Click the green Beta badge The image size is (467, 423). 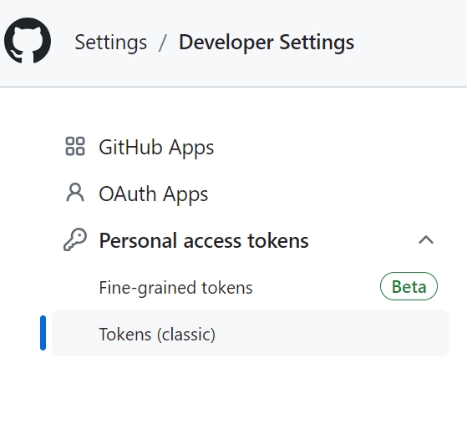pyautogui.click(x=409, y=286)
